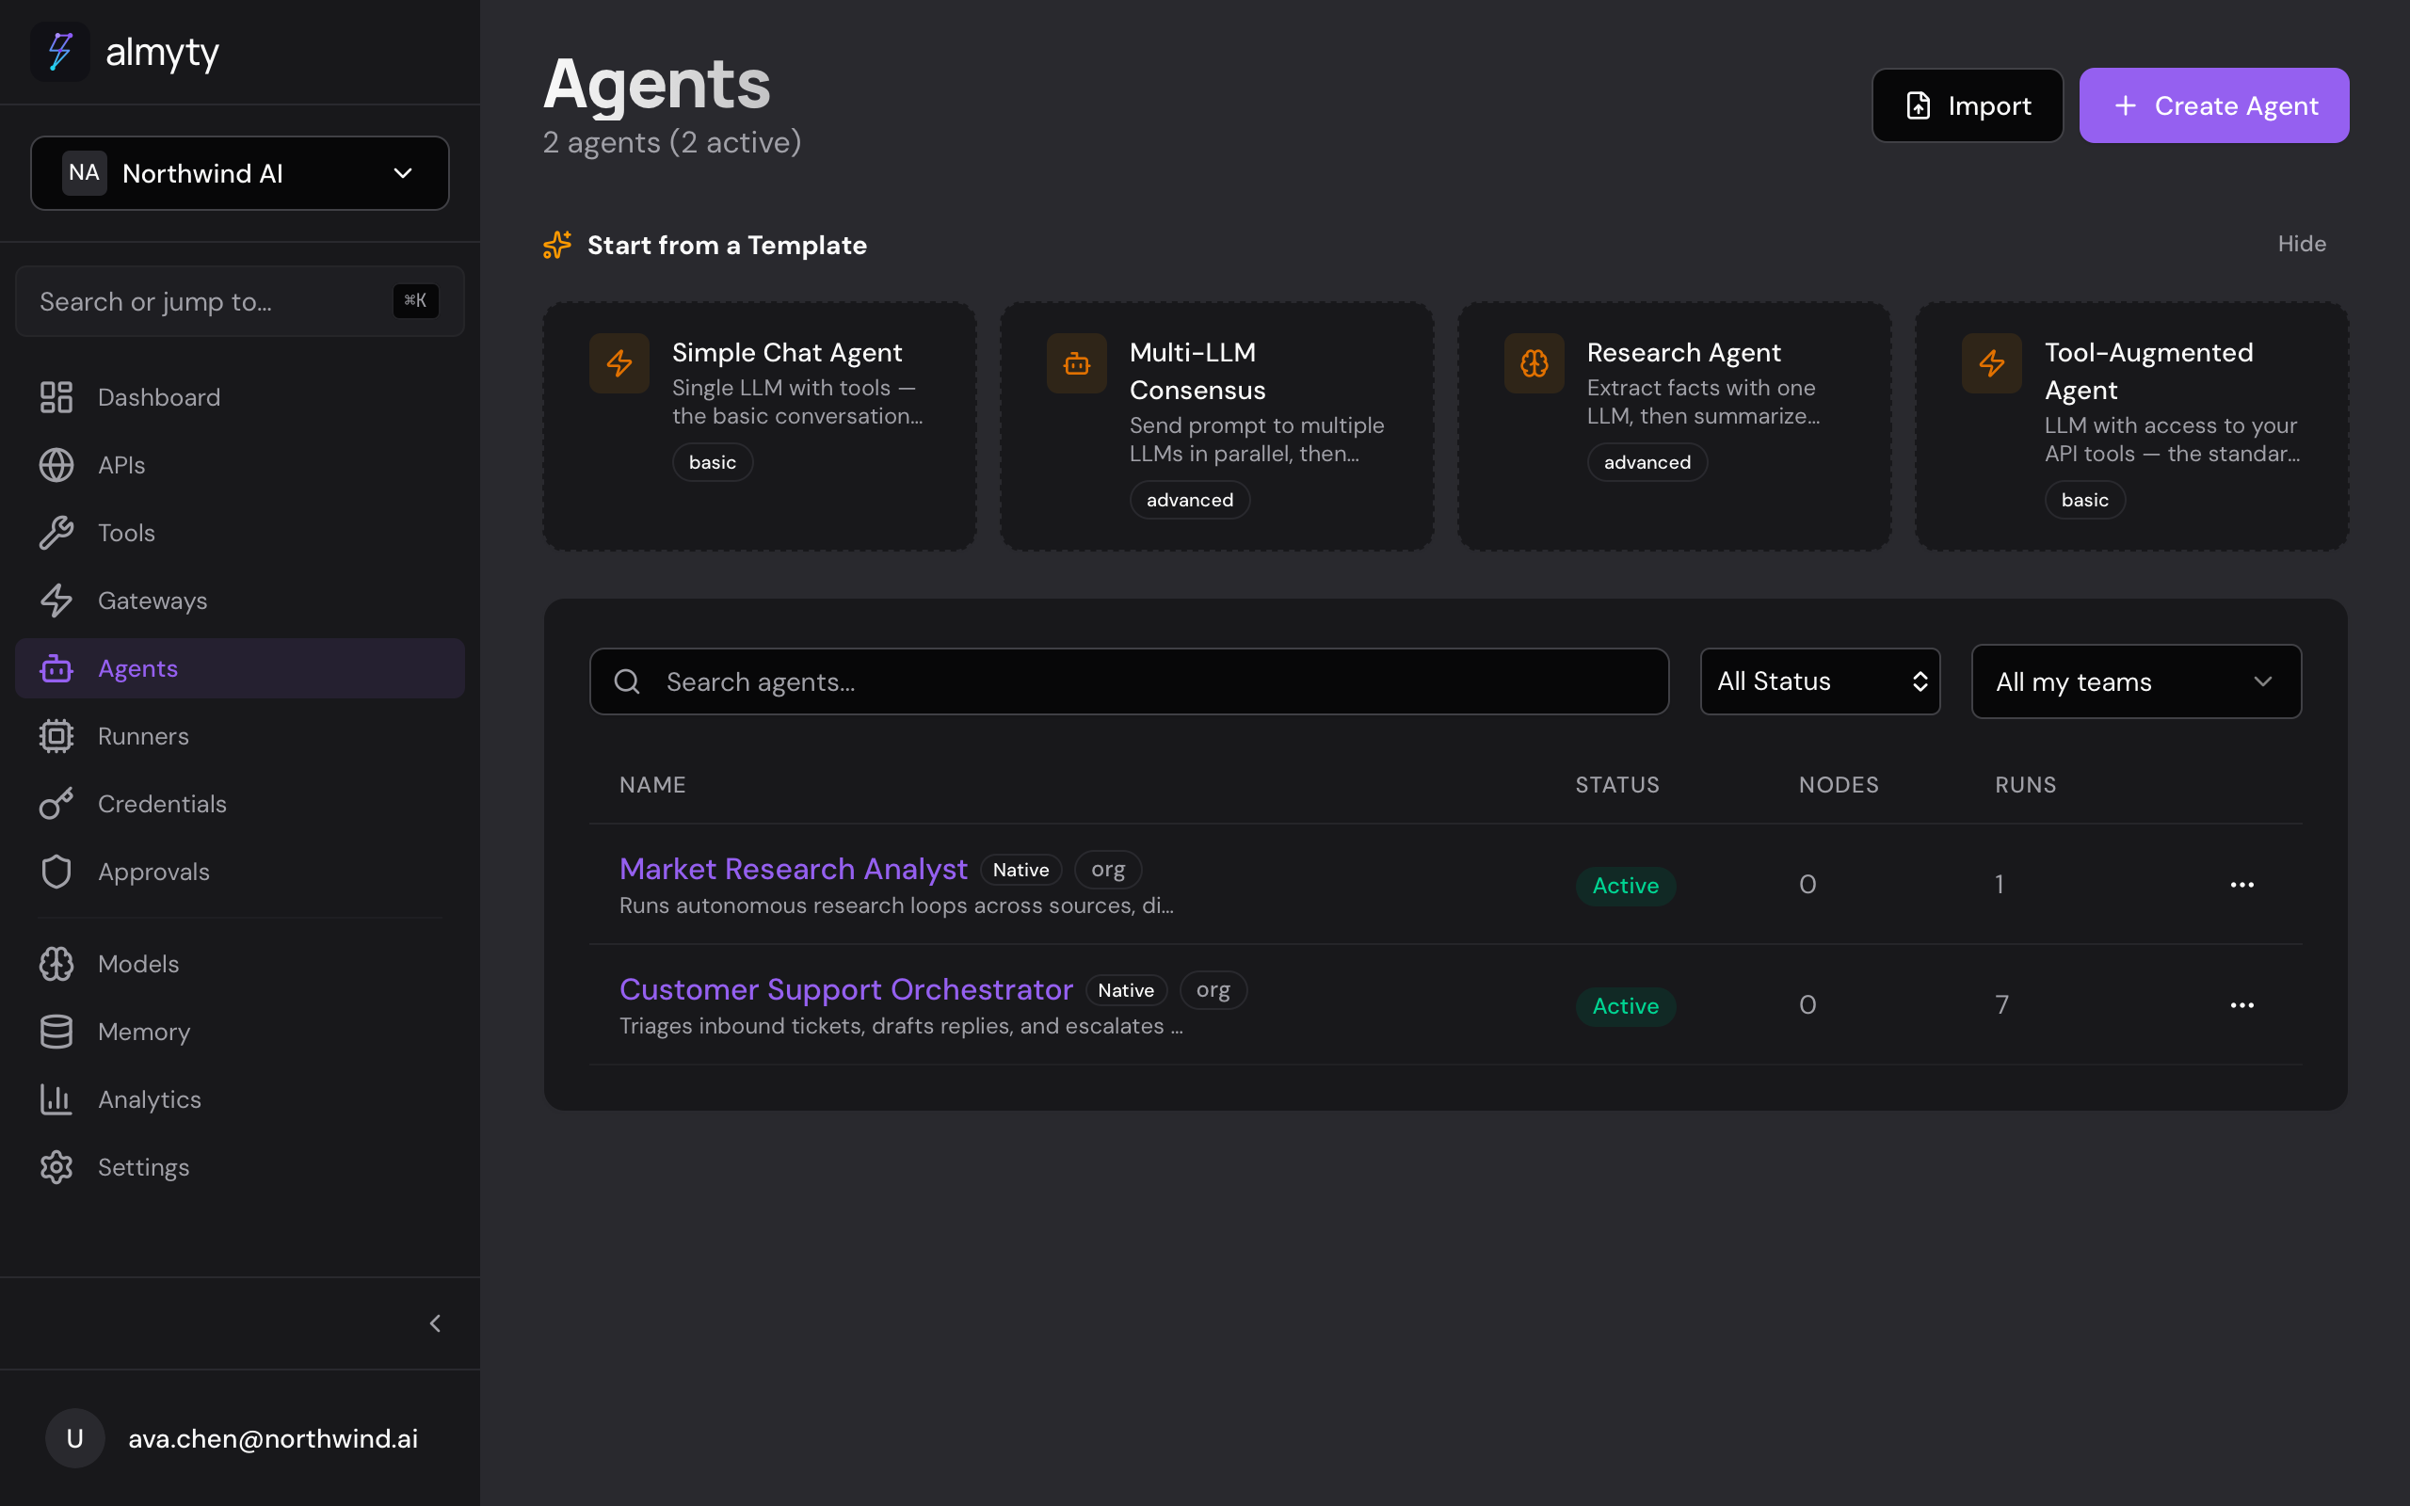Click the Import button
This screenshot has width=2410, height=1506.
[1968, 105]
